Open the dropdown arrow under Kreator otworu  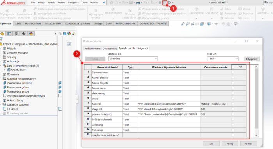(x=113, y=18)
